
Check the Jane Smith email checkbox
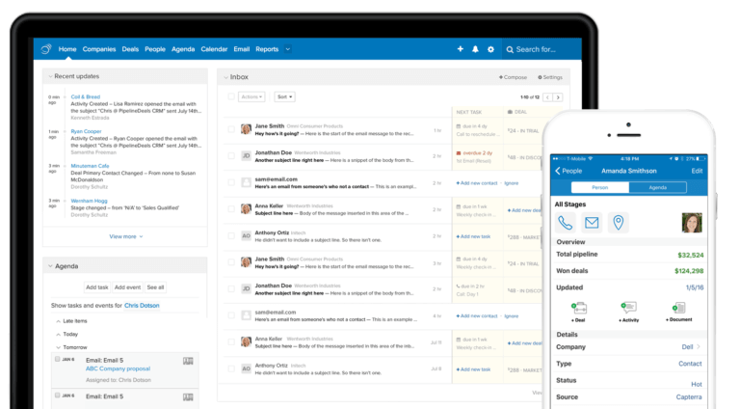tap(230, 129)
